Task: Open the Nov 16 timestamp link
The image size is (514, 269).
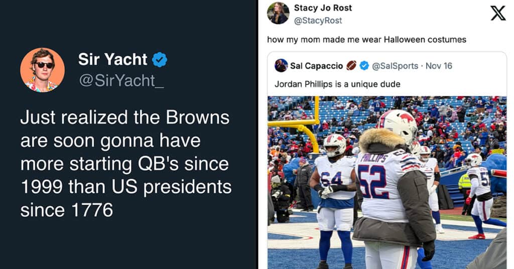Action: point(439,66)
